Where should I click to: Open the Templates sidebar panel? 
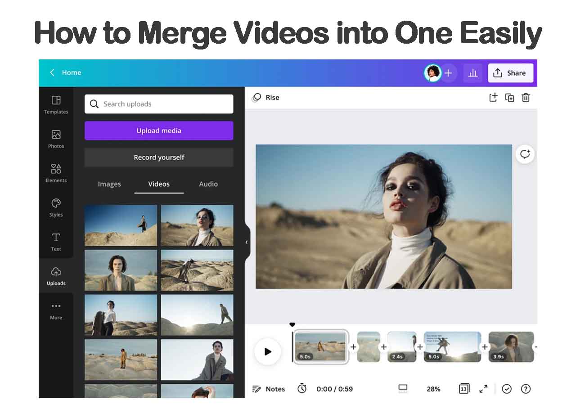[56, 104]
